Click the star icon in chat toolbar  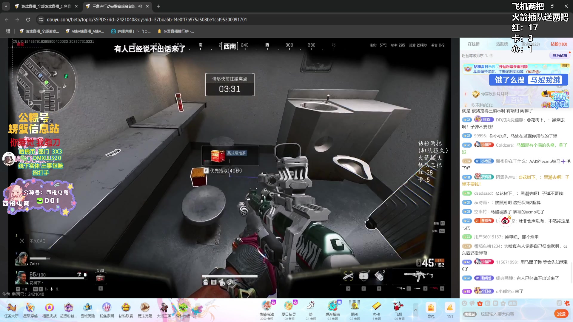tap(503, 303)
